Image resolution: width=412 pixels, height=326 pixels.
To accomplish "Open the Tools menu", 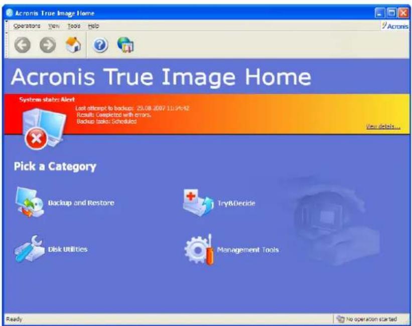I will coord(74,26).
